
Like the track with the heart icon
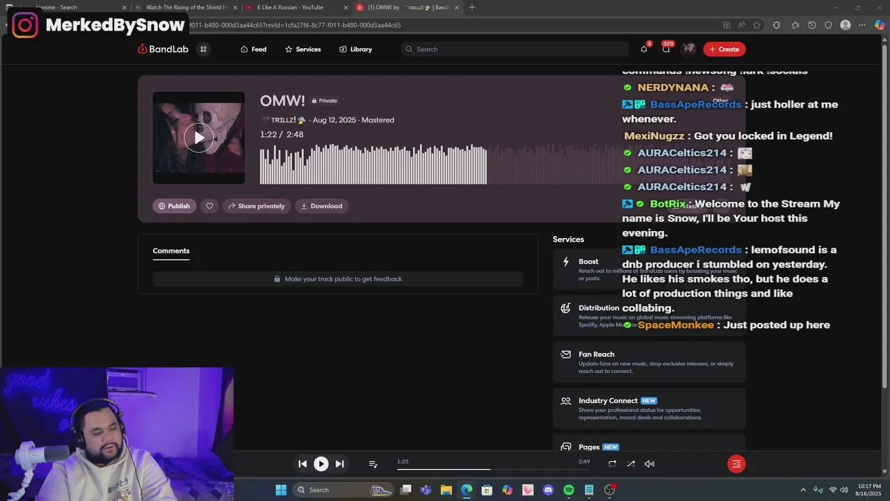pyautogui.click(x=209, y=206)
